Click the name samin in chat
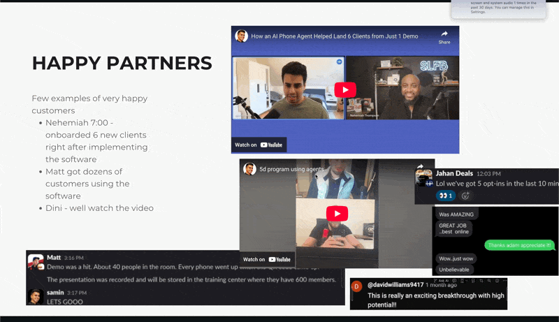The width and height of the screenshot is (559, 322). (55, 293)
